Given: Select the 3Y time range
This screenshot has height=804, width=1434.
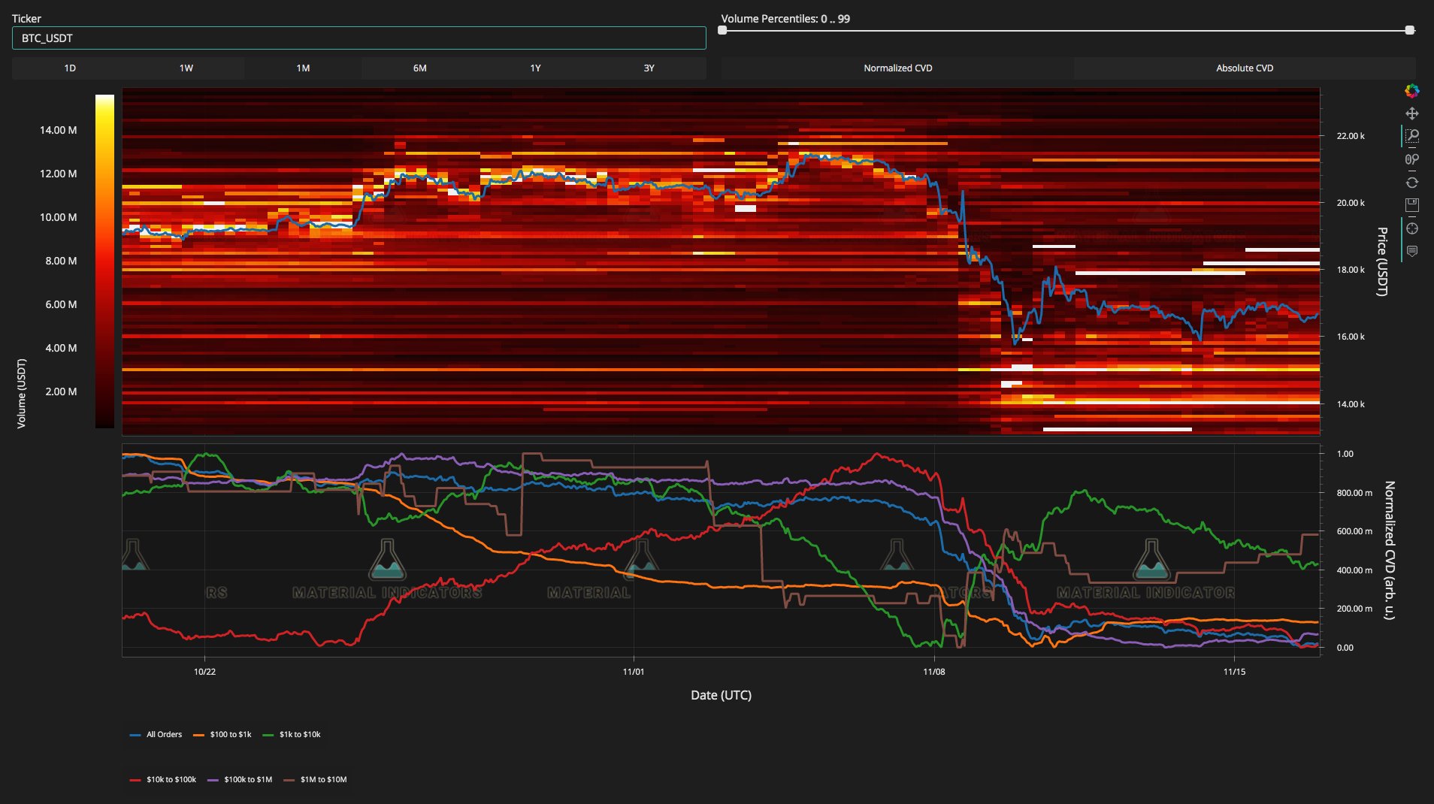Looking at the screenshot, I should coord(649,68).
